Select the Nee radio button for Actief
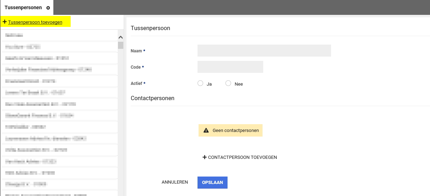Image resolution: width=430 pixels, height=196 pixels. click(228, 83)
